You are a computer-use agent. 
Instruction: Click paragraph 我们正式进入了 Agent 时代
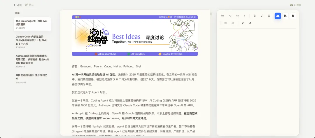90,92
